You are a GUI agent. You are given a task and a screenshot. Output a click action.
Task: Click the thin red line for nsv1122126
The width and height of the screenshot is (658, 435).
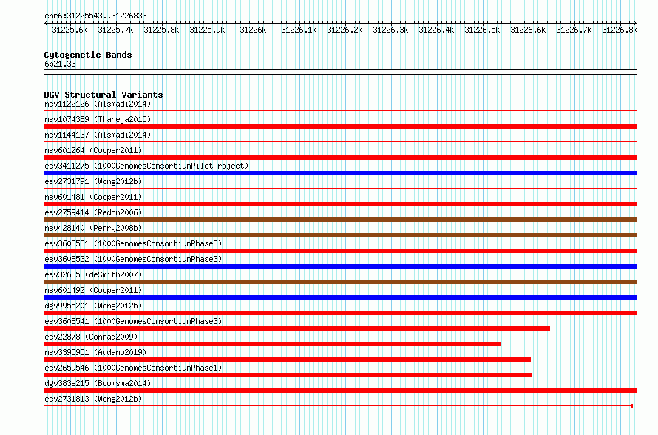[340, 111]
